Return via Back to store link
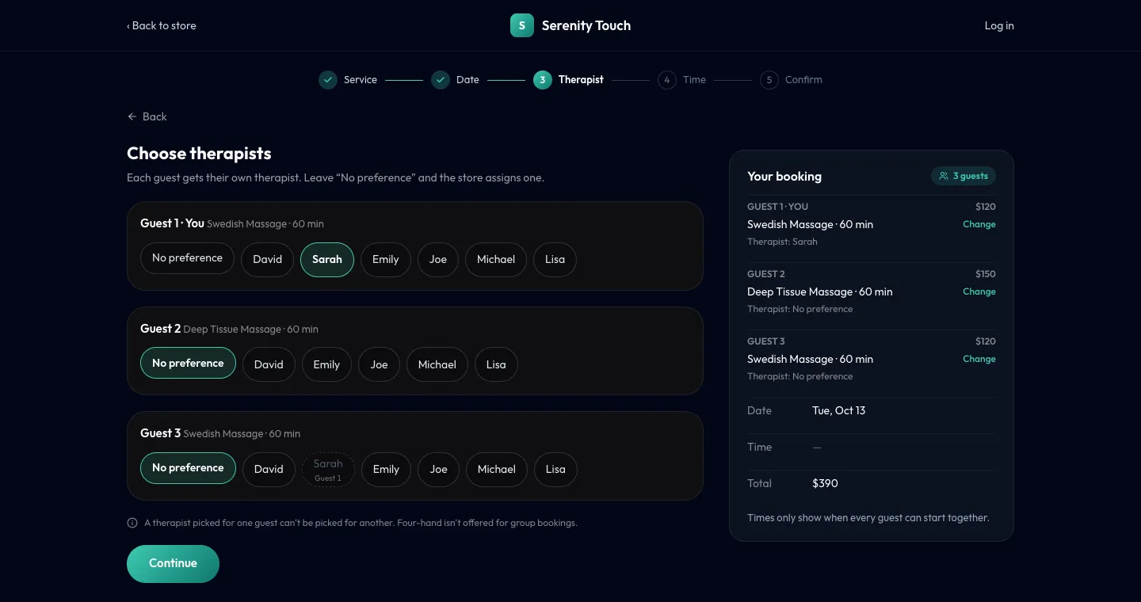 pos(162,25)
